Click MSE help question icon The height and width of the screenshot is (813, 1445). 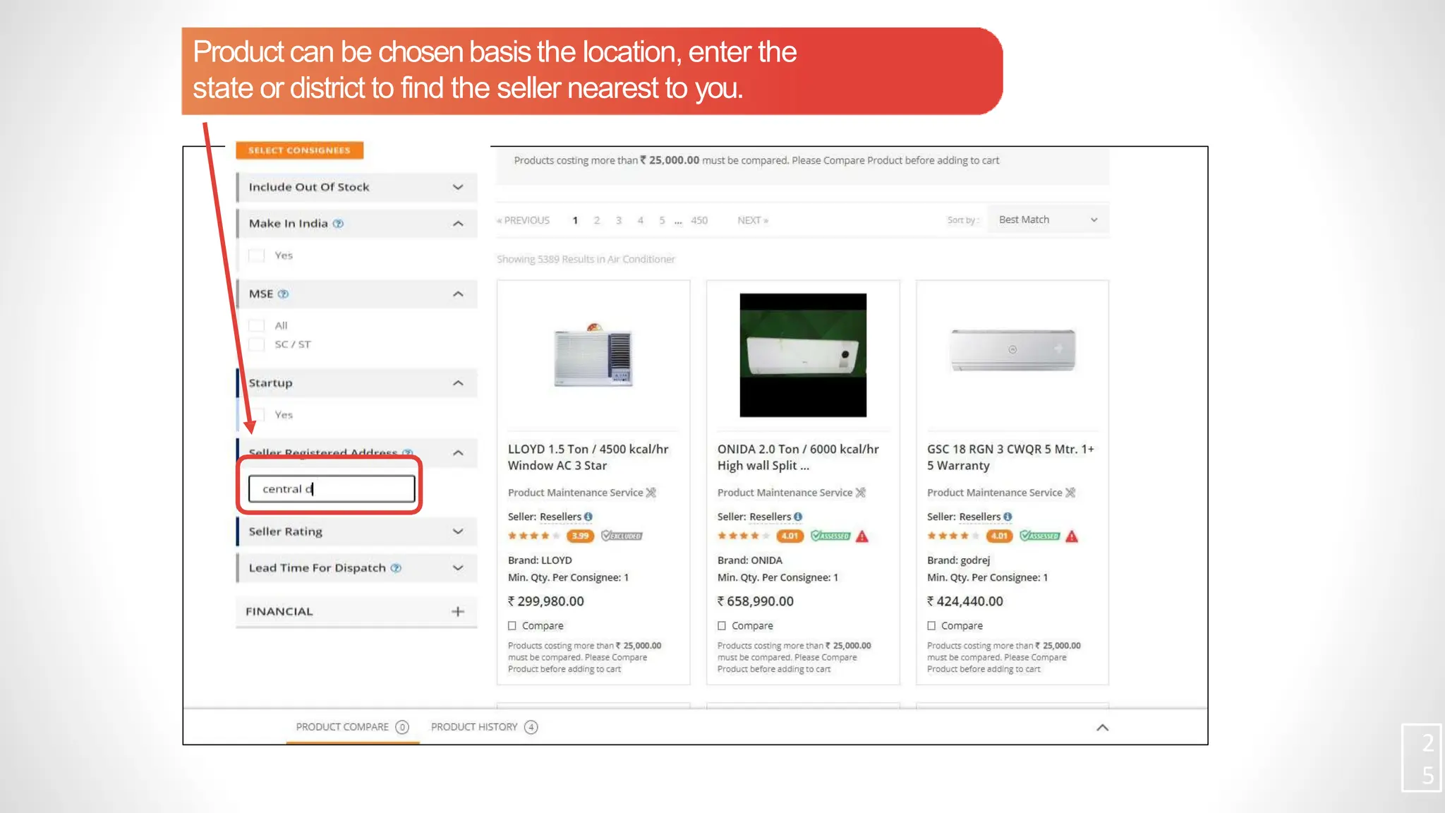[x=283, y=294]
